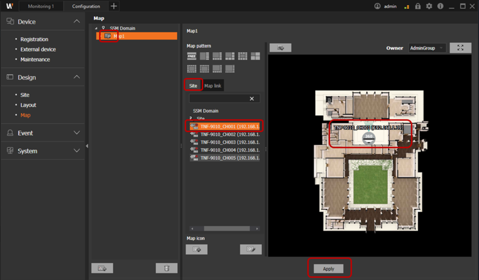Viewport: 479px width, 280px height.
Task: Click the edit map icon button
Action: point(251,250)
